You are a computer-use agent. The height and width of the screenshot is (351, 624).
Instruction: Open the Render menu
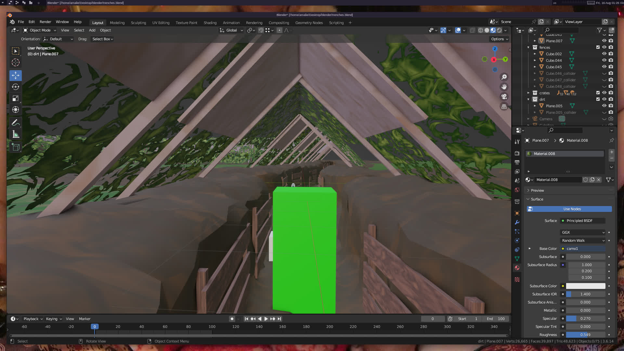pyautogui.click(x=45, y=22)
